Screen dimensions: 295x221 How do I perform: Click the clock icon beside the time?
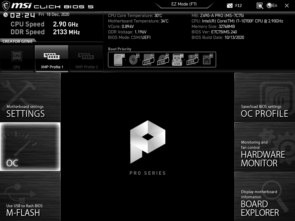click(5, 15)
